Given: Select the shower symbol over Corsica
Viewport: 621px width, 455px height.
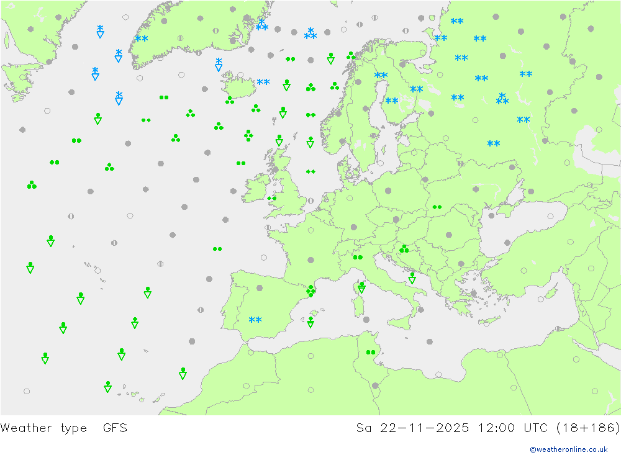Looking at the screenshot, I should (x=361, y=287).
